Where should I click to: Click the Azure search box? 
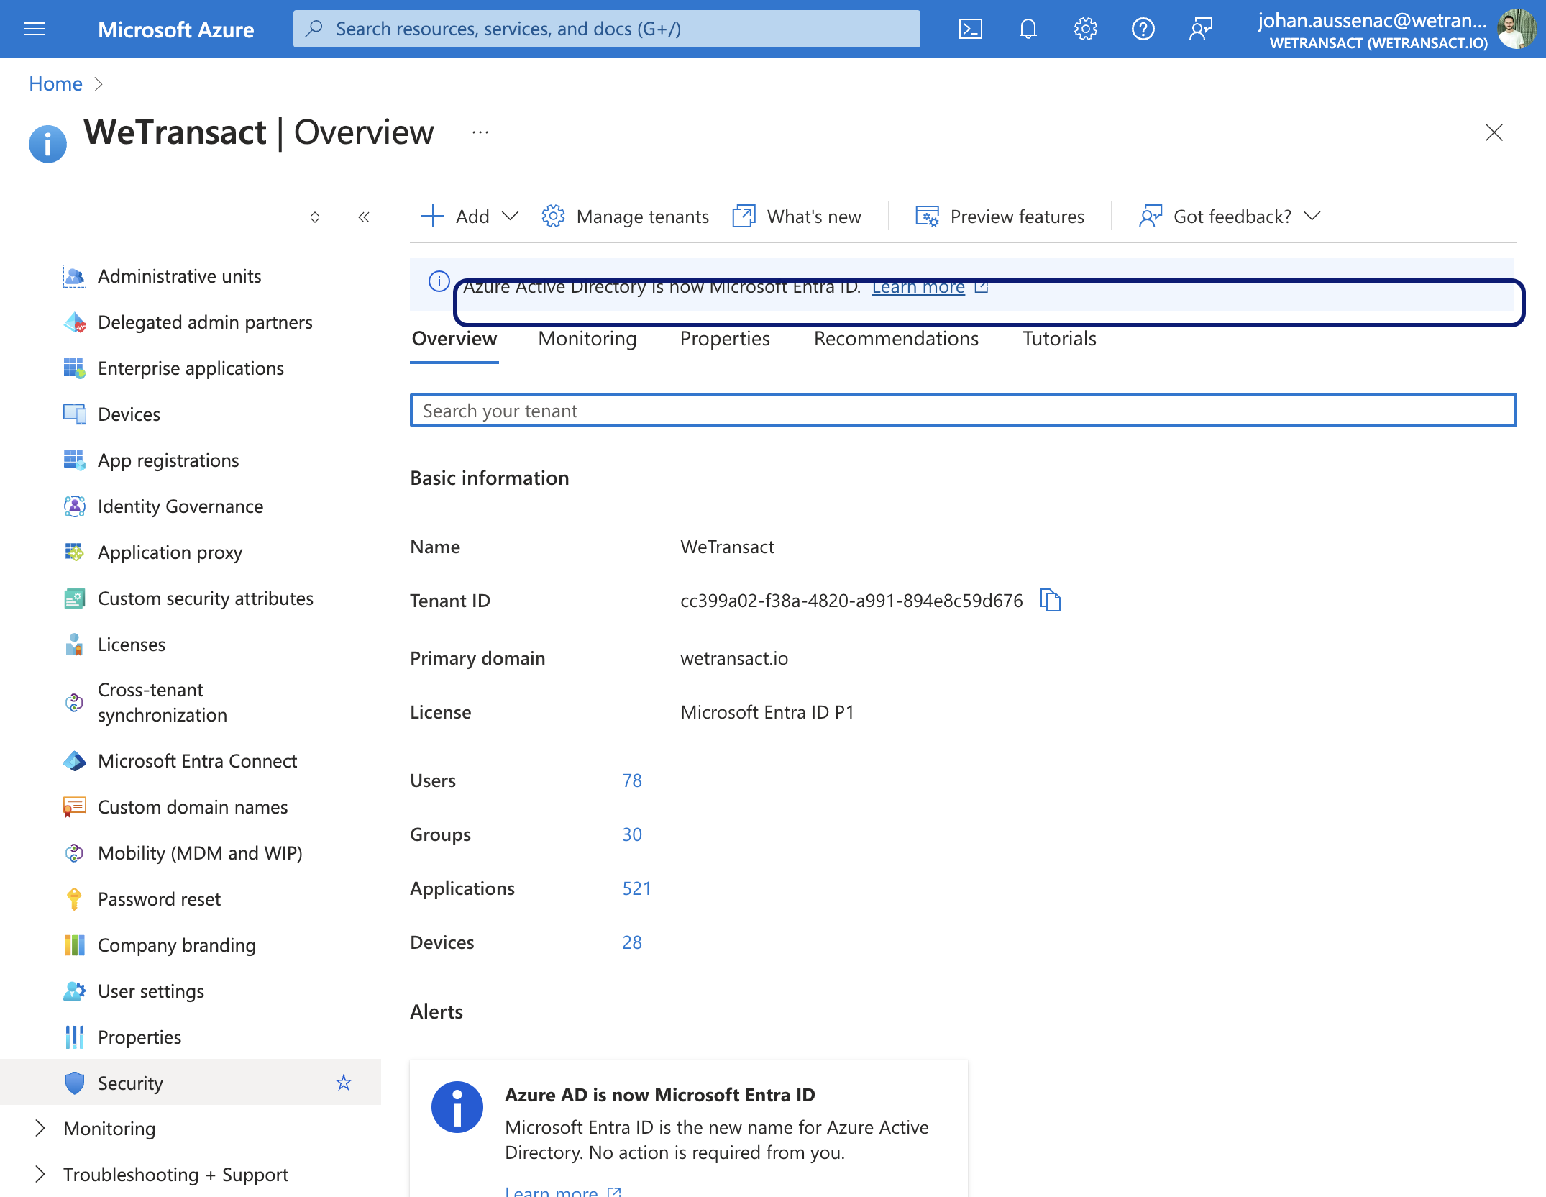(606, 29)
